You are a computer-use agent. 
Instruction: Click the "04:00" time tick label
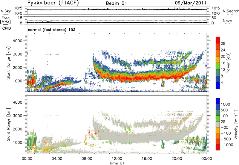(57, 159)
